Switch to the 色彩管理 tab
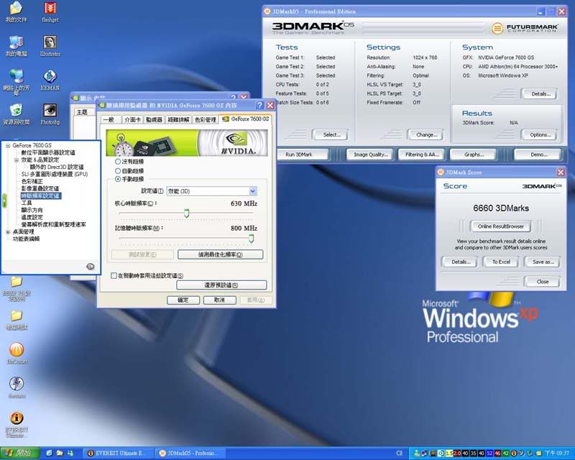Image resolution: width=575 pixels, height=460 pixels. (205, 119)
